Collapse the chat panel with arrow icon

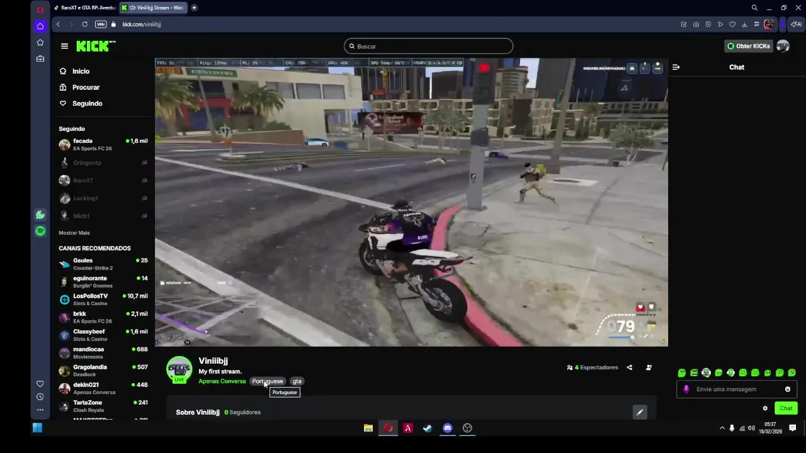(676, 67)
